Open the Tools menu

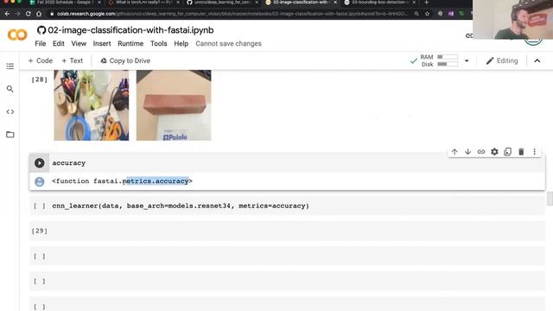158,44
